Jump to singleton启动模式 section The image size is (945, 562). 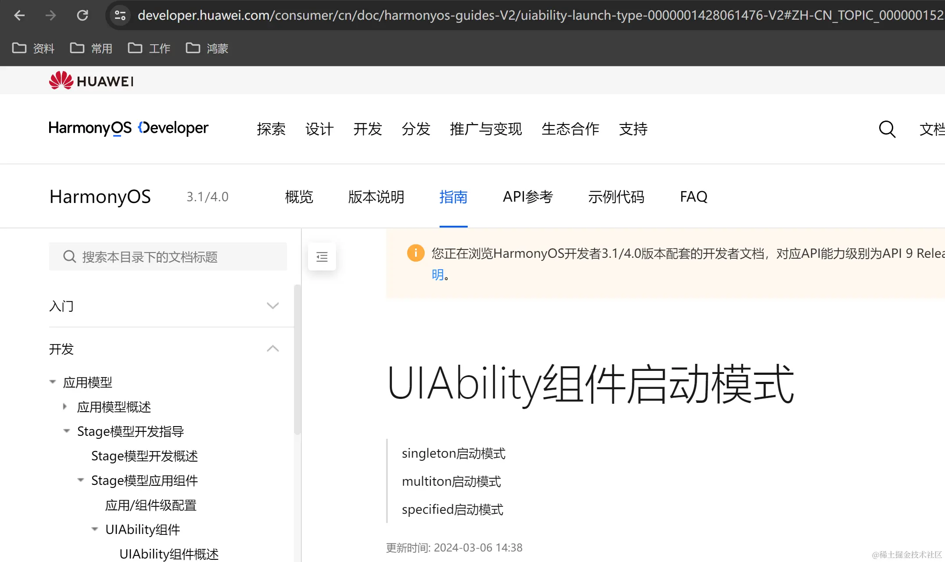(454, 453)
